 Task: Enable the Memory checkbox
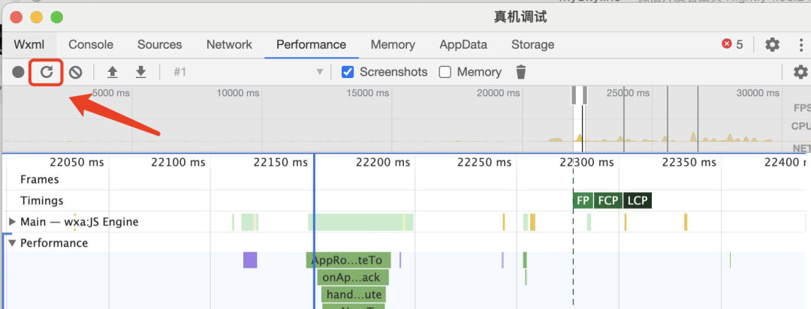click(445, 72)
